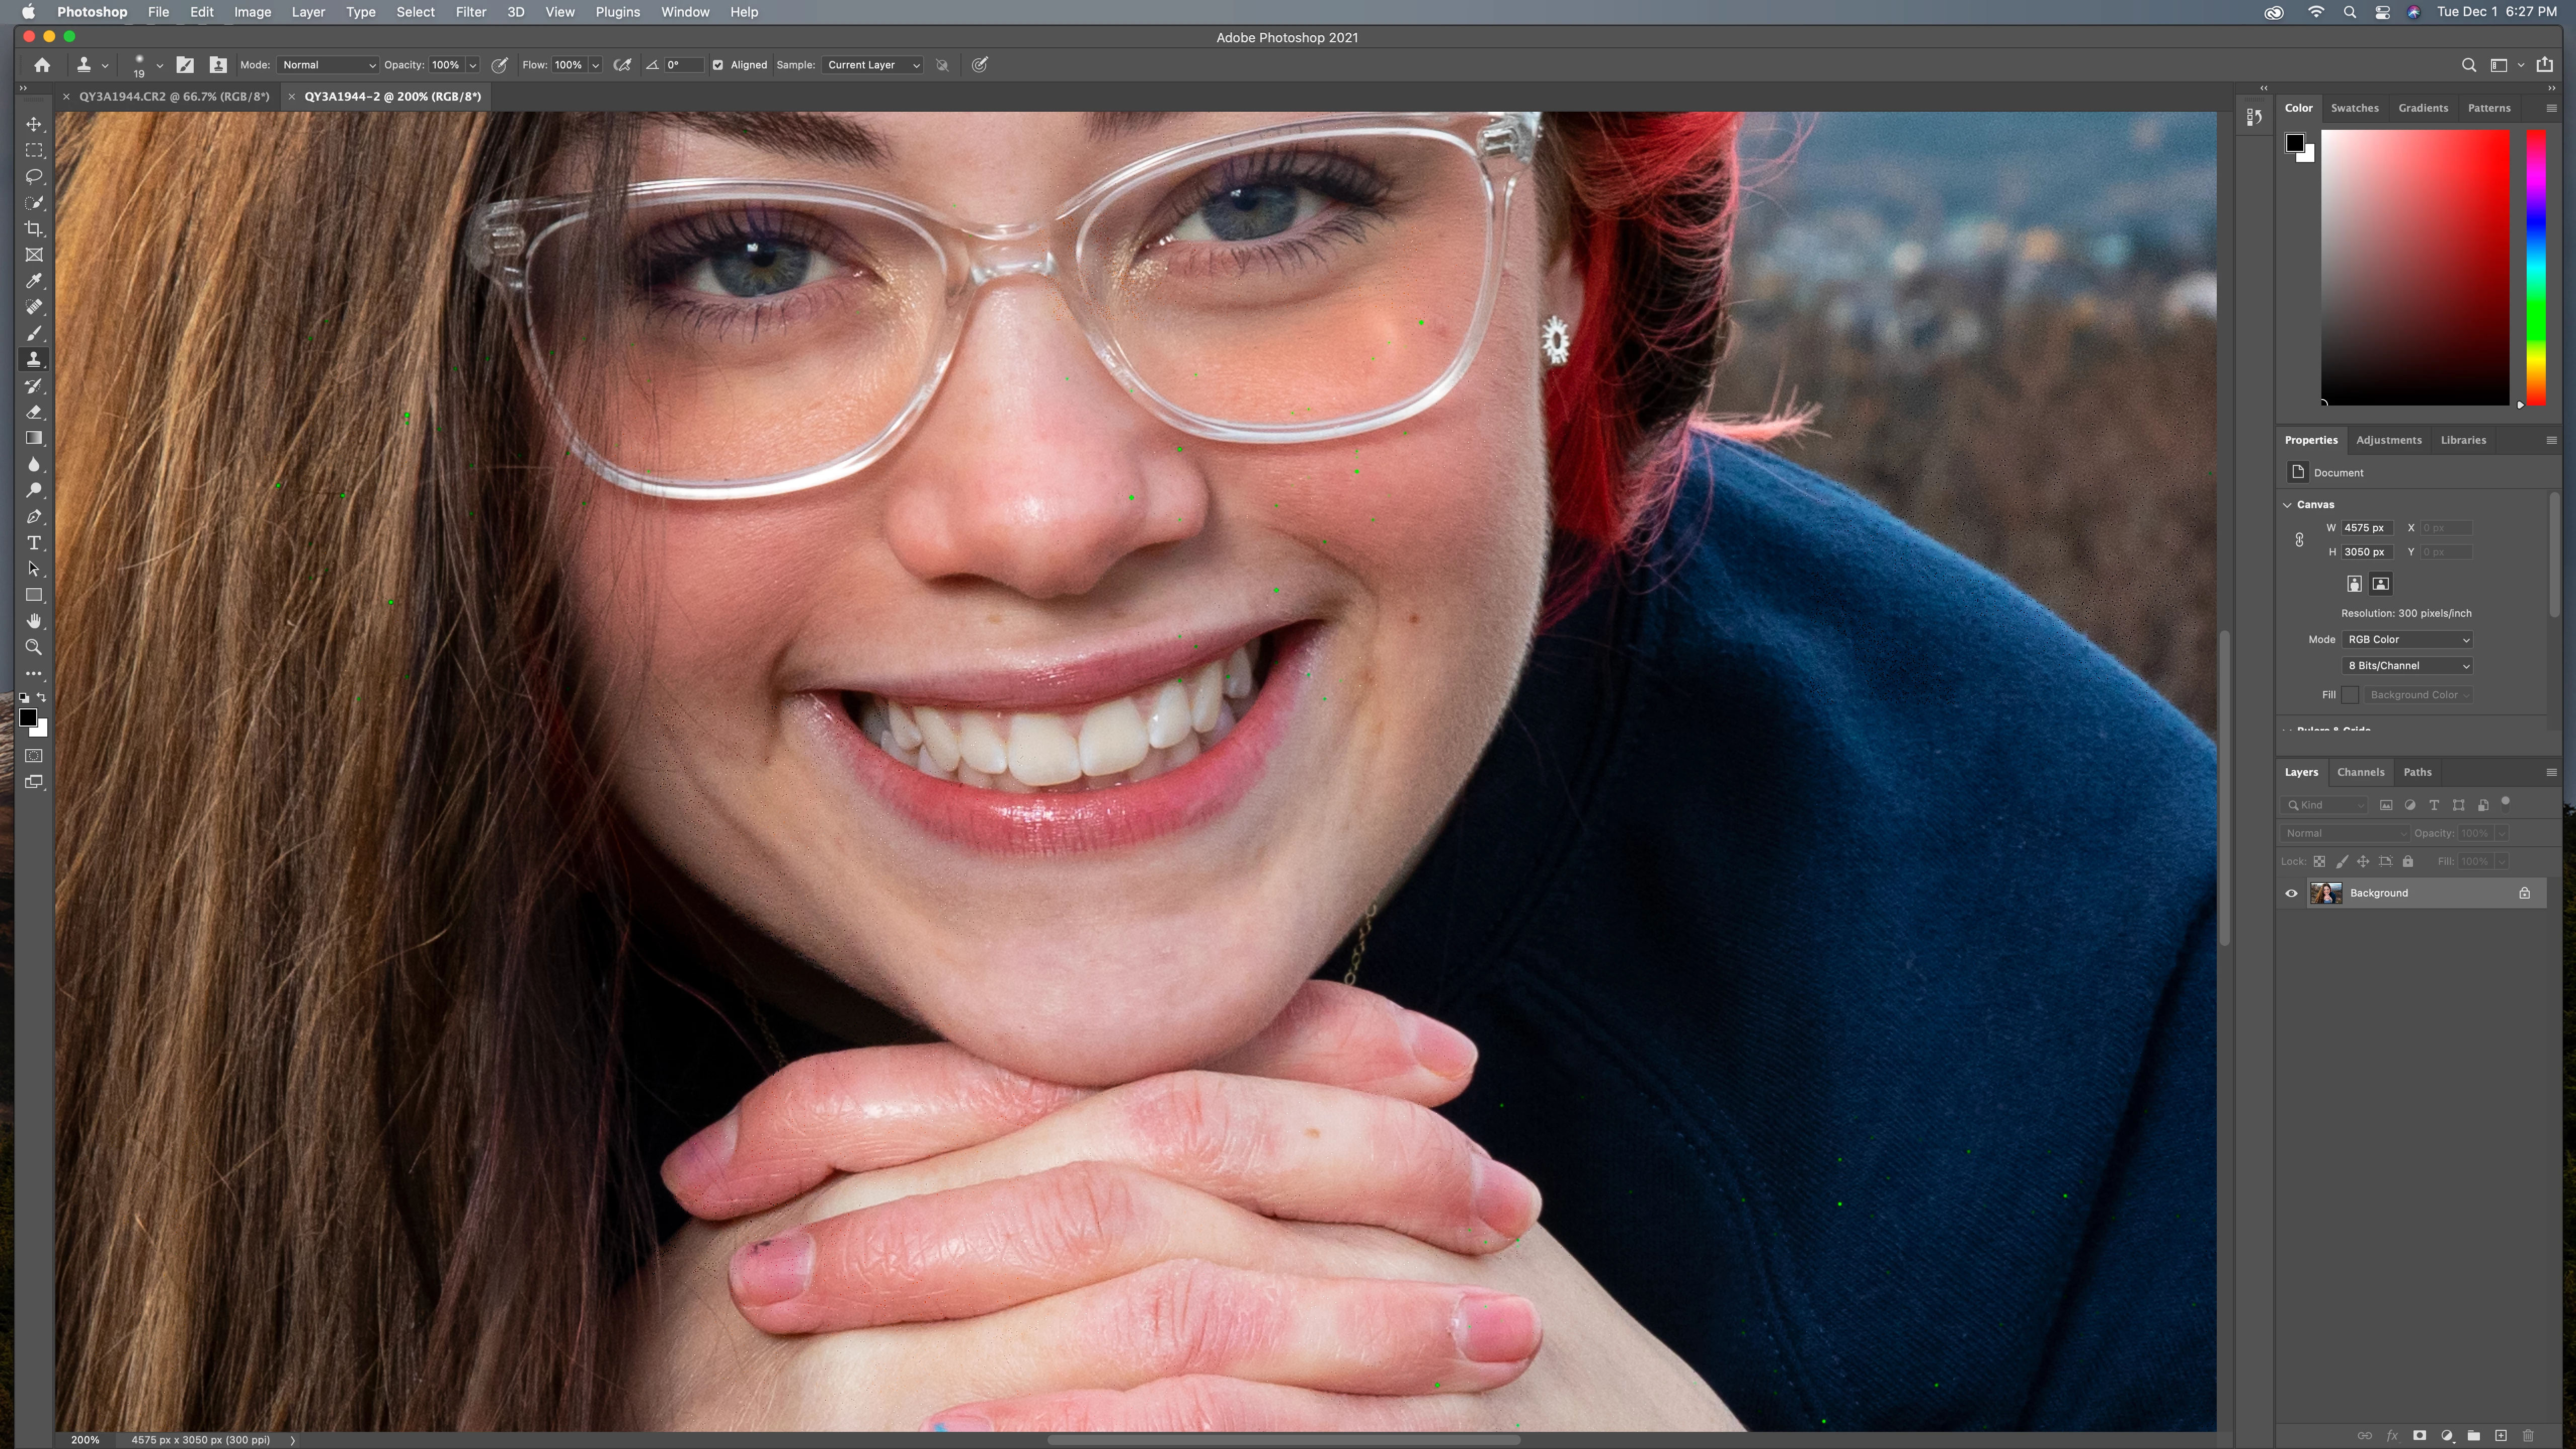Select the Eraser tool
Screen dimensions: 2576x1449
coord(34,412)
